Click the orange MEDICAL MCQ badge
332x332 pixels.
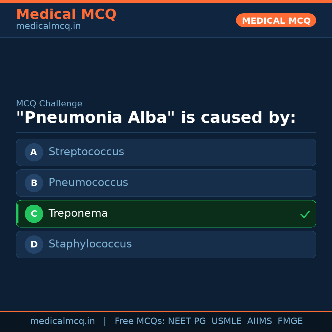[276, 20]
